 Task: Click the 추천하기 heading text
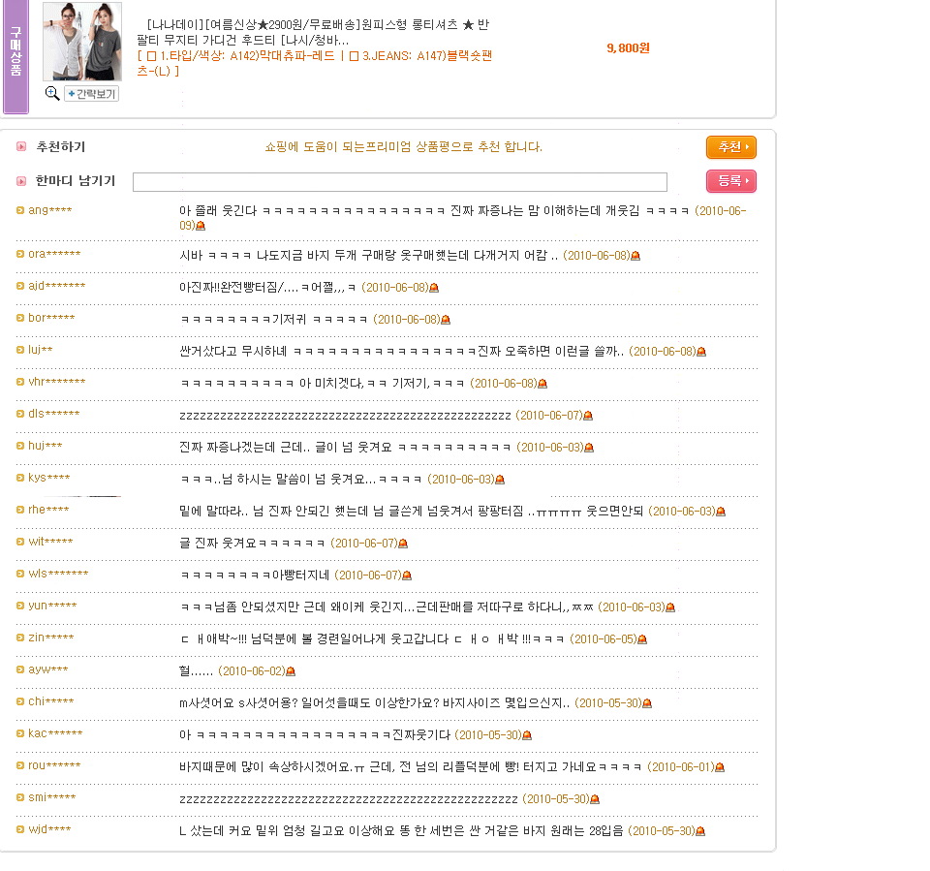60,146
